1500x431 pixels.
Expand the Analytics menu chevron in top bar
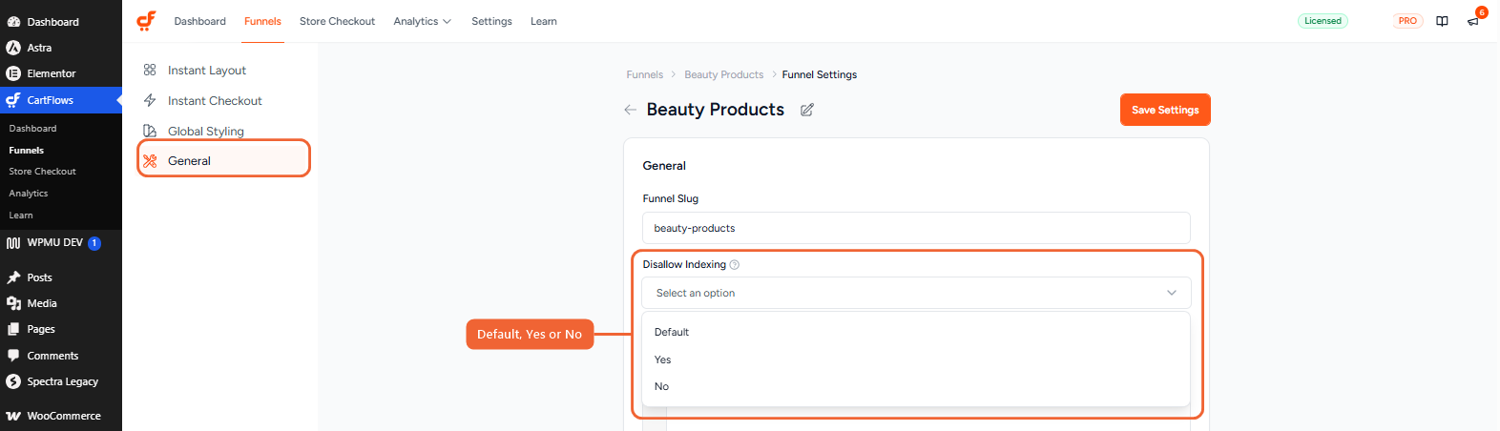(447, 21)
